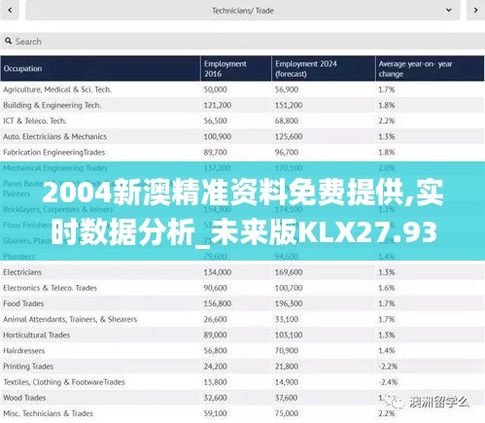The height and width of the screenshot is (423, 485).
Task: Click 14,900 Textiles forecast value
Action: pyautogui.click(x=287, y=382)
